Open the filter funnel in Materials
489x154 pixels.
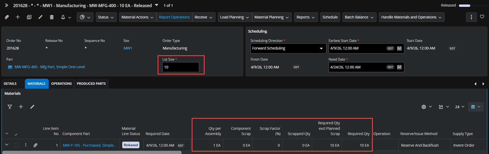[x=10, y=107]
